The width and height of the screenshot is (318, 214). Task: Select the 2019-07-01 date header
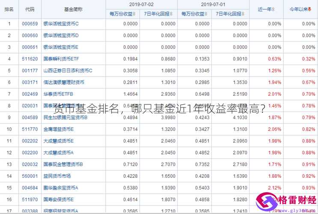[213, 4]
